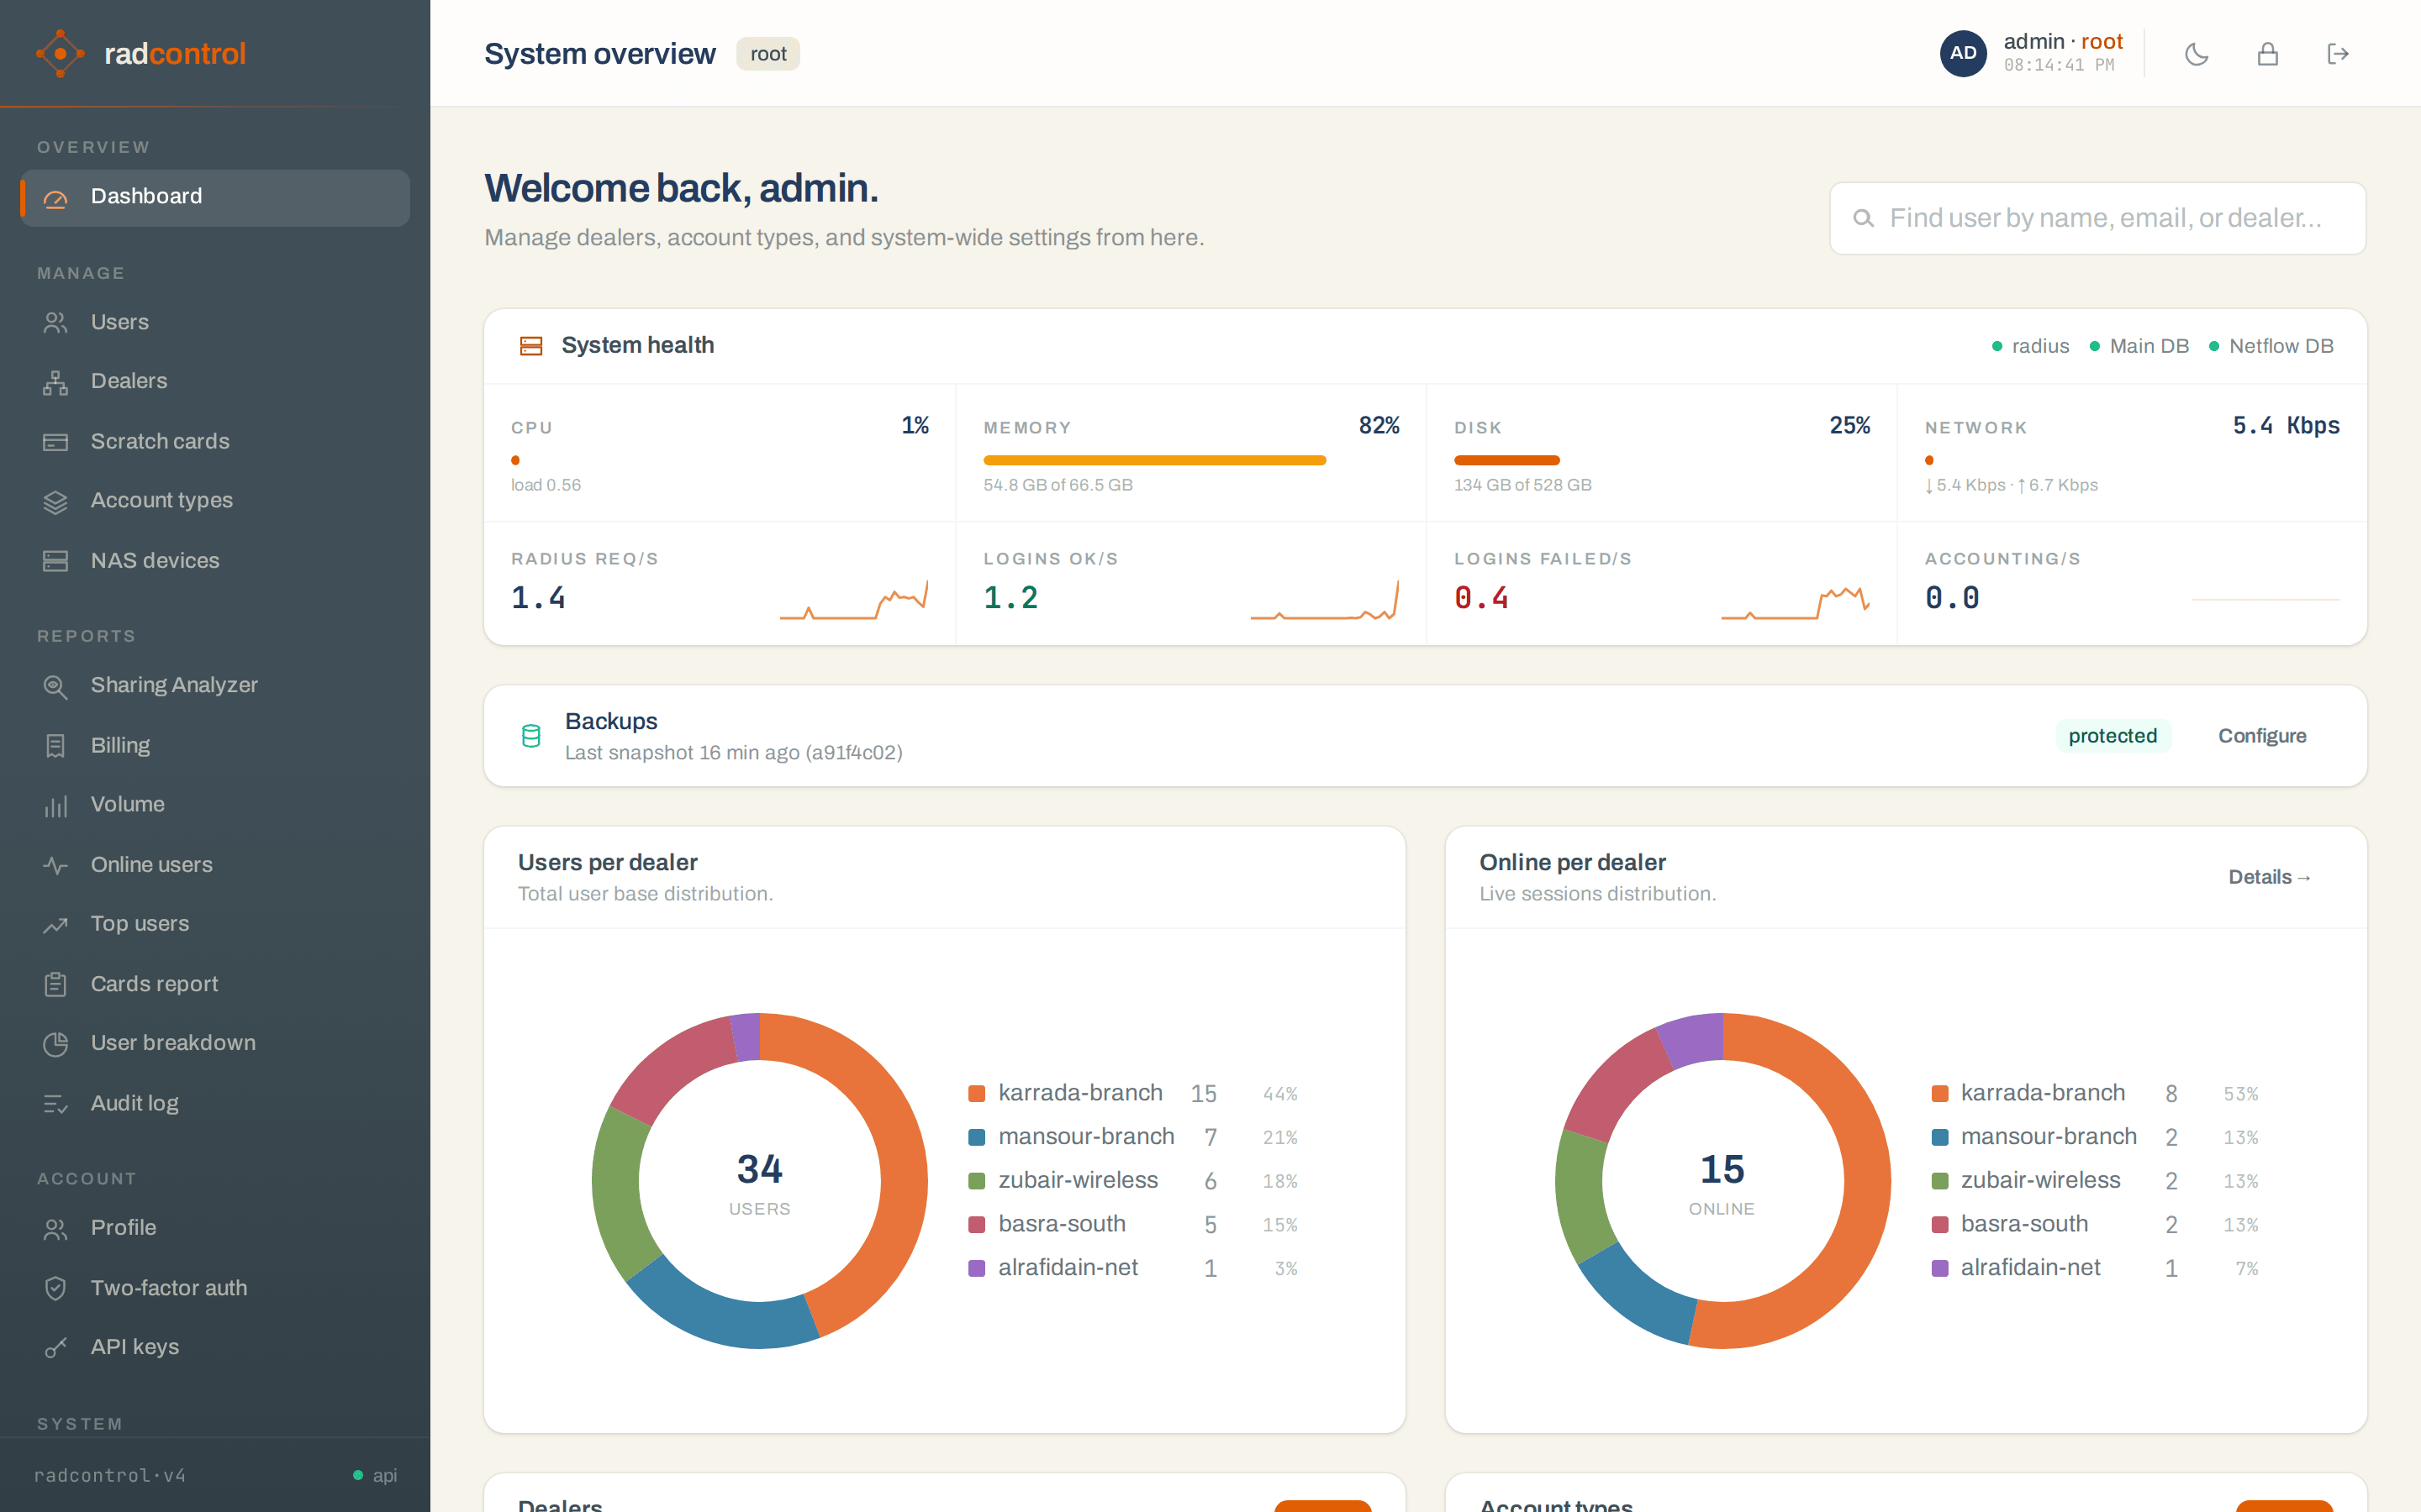Click Configure in Backups card
Image resolution: width=2421 pixels, height=1512 pixels.
point(2262,736)
